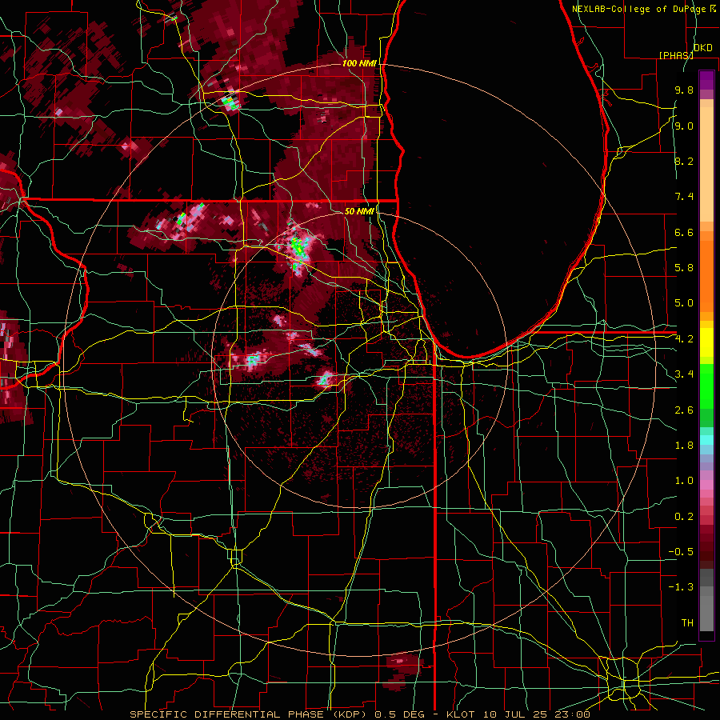Screen dimensions: 720x720
Task: Click the NEXLAB-College of DuPage credit text
Action: [x=639, y=9]
